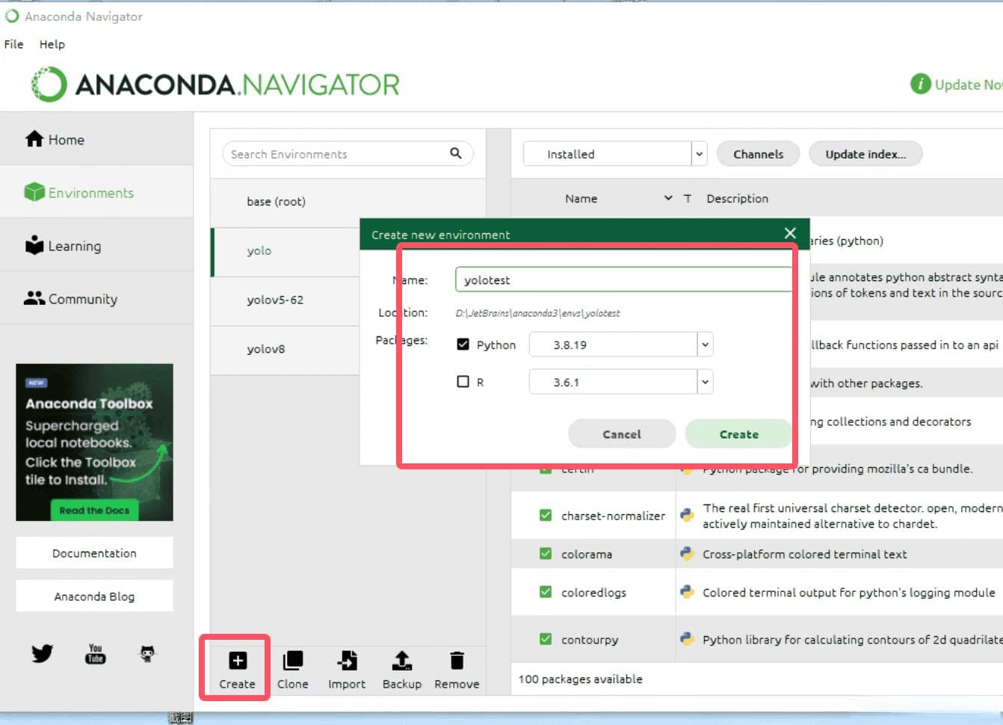Select the Environments tab
1003x725 pixels.
[x=96, y=193]
